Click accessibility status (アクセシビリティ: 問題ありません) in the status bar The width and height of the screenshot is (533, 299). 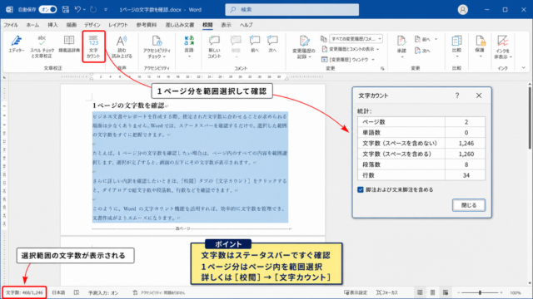[159, 292]
